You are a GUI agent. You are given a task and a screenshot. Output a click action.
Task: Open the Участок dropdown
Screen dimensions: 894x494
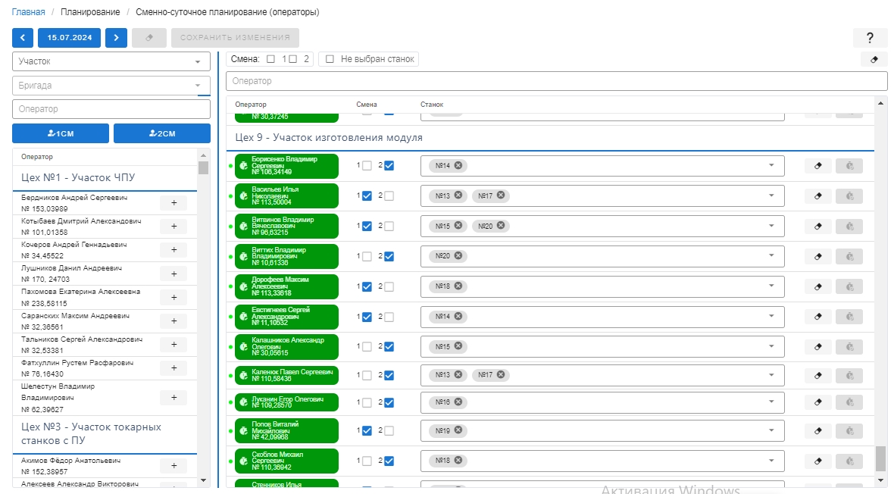111,61
